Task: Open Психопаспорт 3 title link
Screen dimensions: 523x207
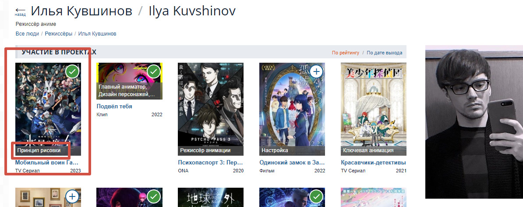Action: click(x=211, y=163)
